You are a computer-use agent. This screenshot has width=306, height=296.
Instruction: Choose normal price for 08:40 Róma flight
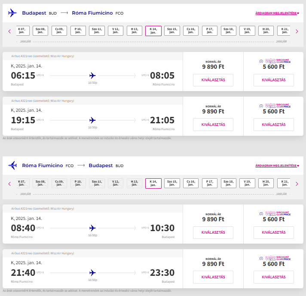point(213,232)
